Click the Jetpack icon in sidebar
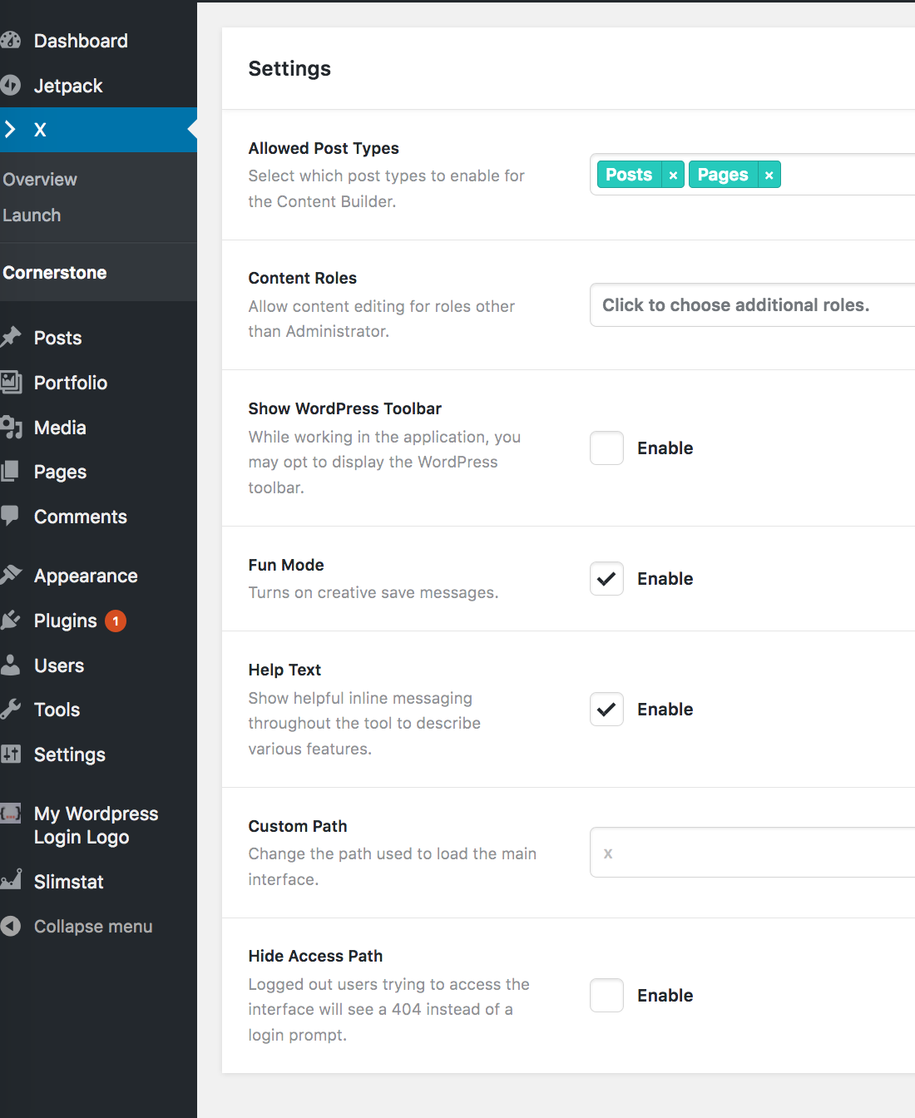Image resolution: width=915 pixels, height=1118 pixels. point(11,86)
